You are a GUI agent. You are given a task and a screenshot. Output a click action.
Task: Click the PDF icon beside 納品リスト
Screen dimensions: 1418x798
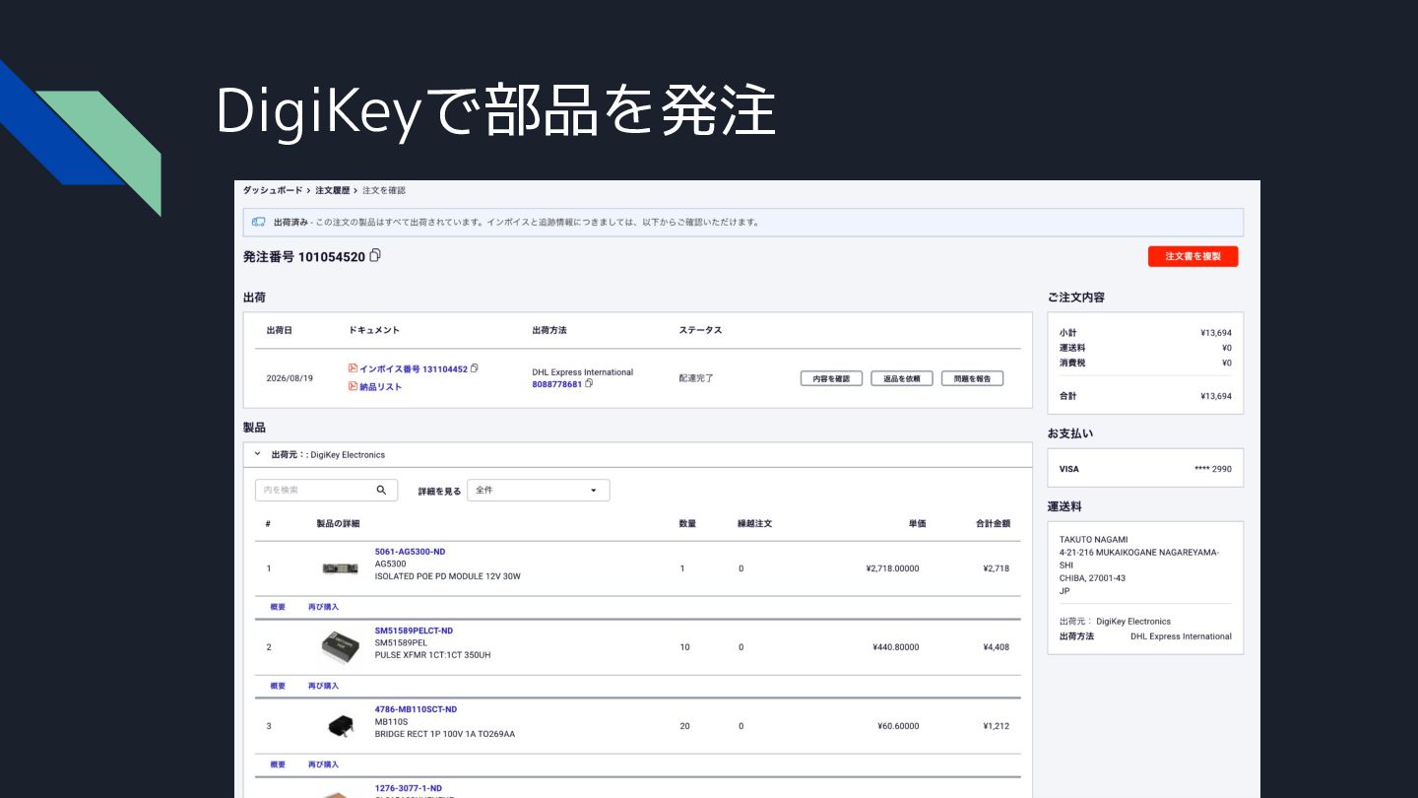click(353, 386)
